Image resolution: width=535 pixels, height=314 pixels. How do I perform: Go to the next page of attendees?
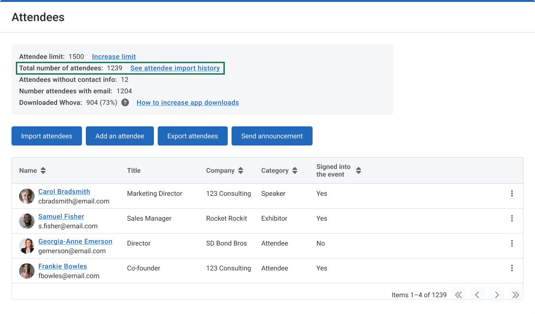497,295
